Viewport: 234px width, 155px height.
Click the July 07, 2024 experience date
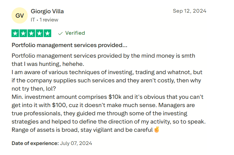tap(76, 144)
